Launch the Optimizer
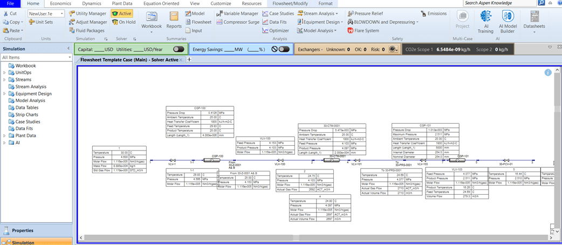The height and width of the screenshot is (245, 562). (x=275, y=31)
